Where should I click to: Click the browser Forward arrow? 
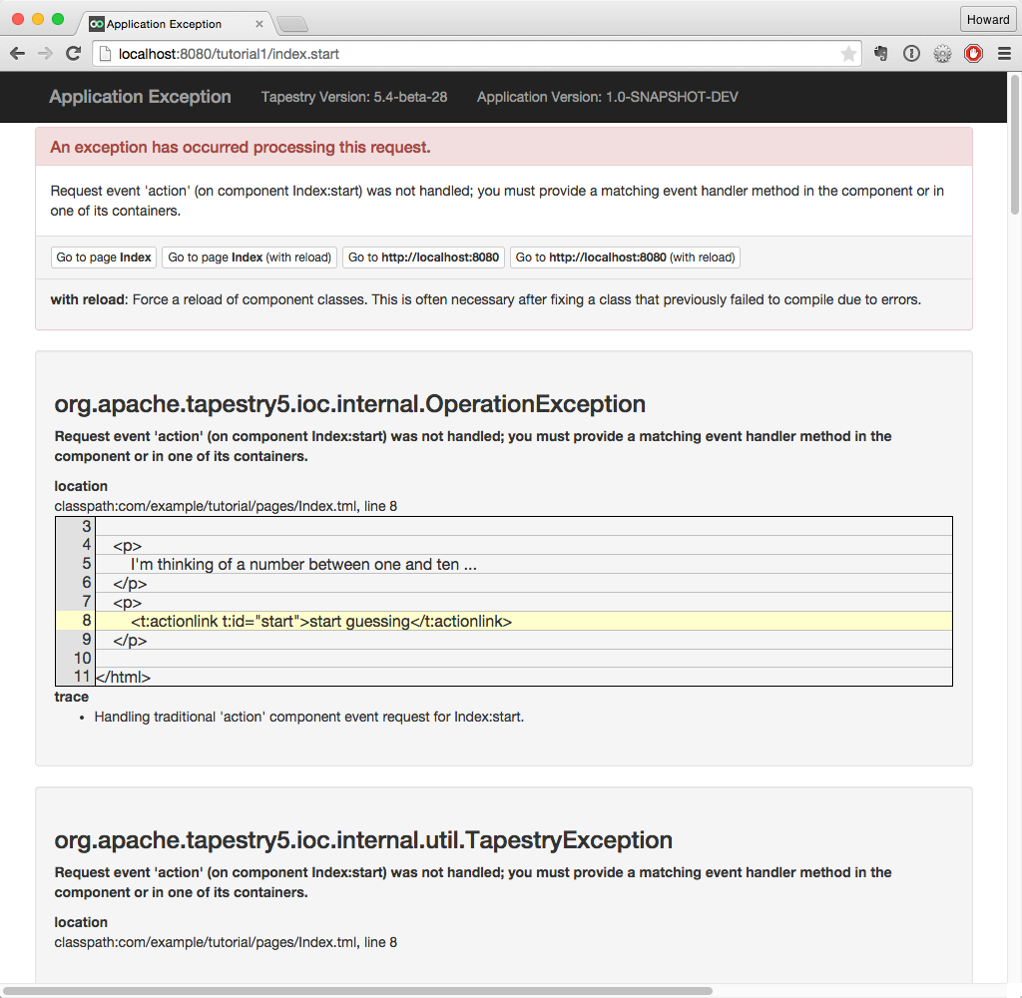click(x=45, y=54)
